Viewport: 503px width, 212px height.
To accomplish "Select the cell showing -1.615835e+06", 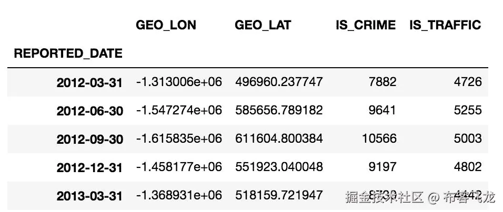I will [179, 138].
